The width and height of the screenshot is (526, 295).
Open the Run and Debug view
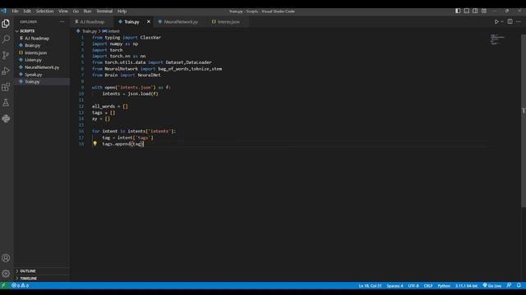click(x=6, y=71)
